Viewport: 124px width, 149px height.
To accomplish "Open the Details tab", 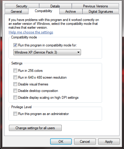I will click(x=55, y=6).
